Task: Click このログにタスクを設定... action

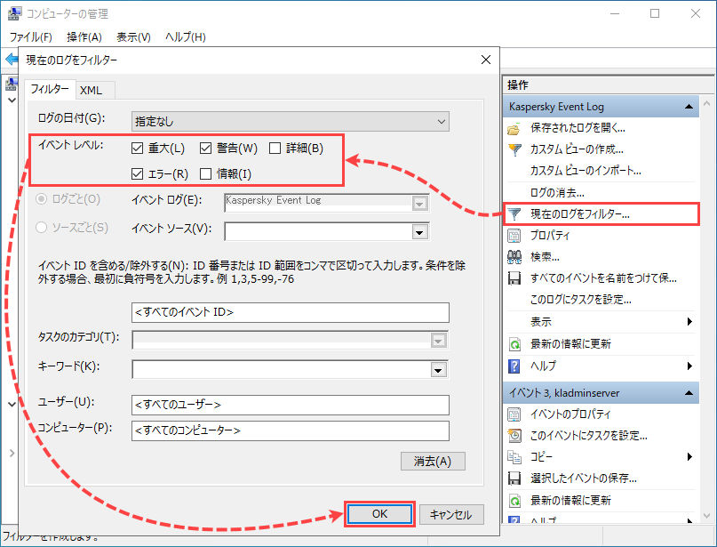Action: pos(581,300)
